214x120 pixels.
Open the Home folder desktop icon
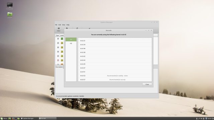click(x=10, y=15)
